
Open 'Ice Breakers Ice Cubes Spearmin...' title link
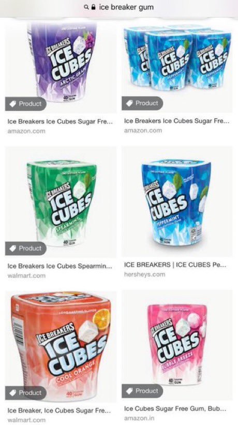(x=59, y=266)
